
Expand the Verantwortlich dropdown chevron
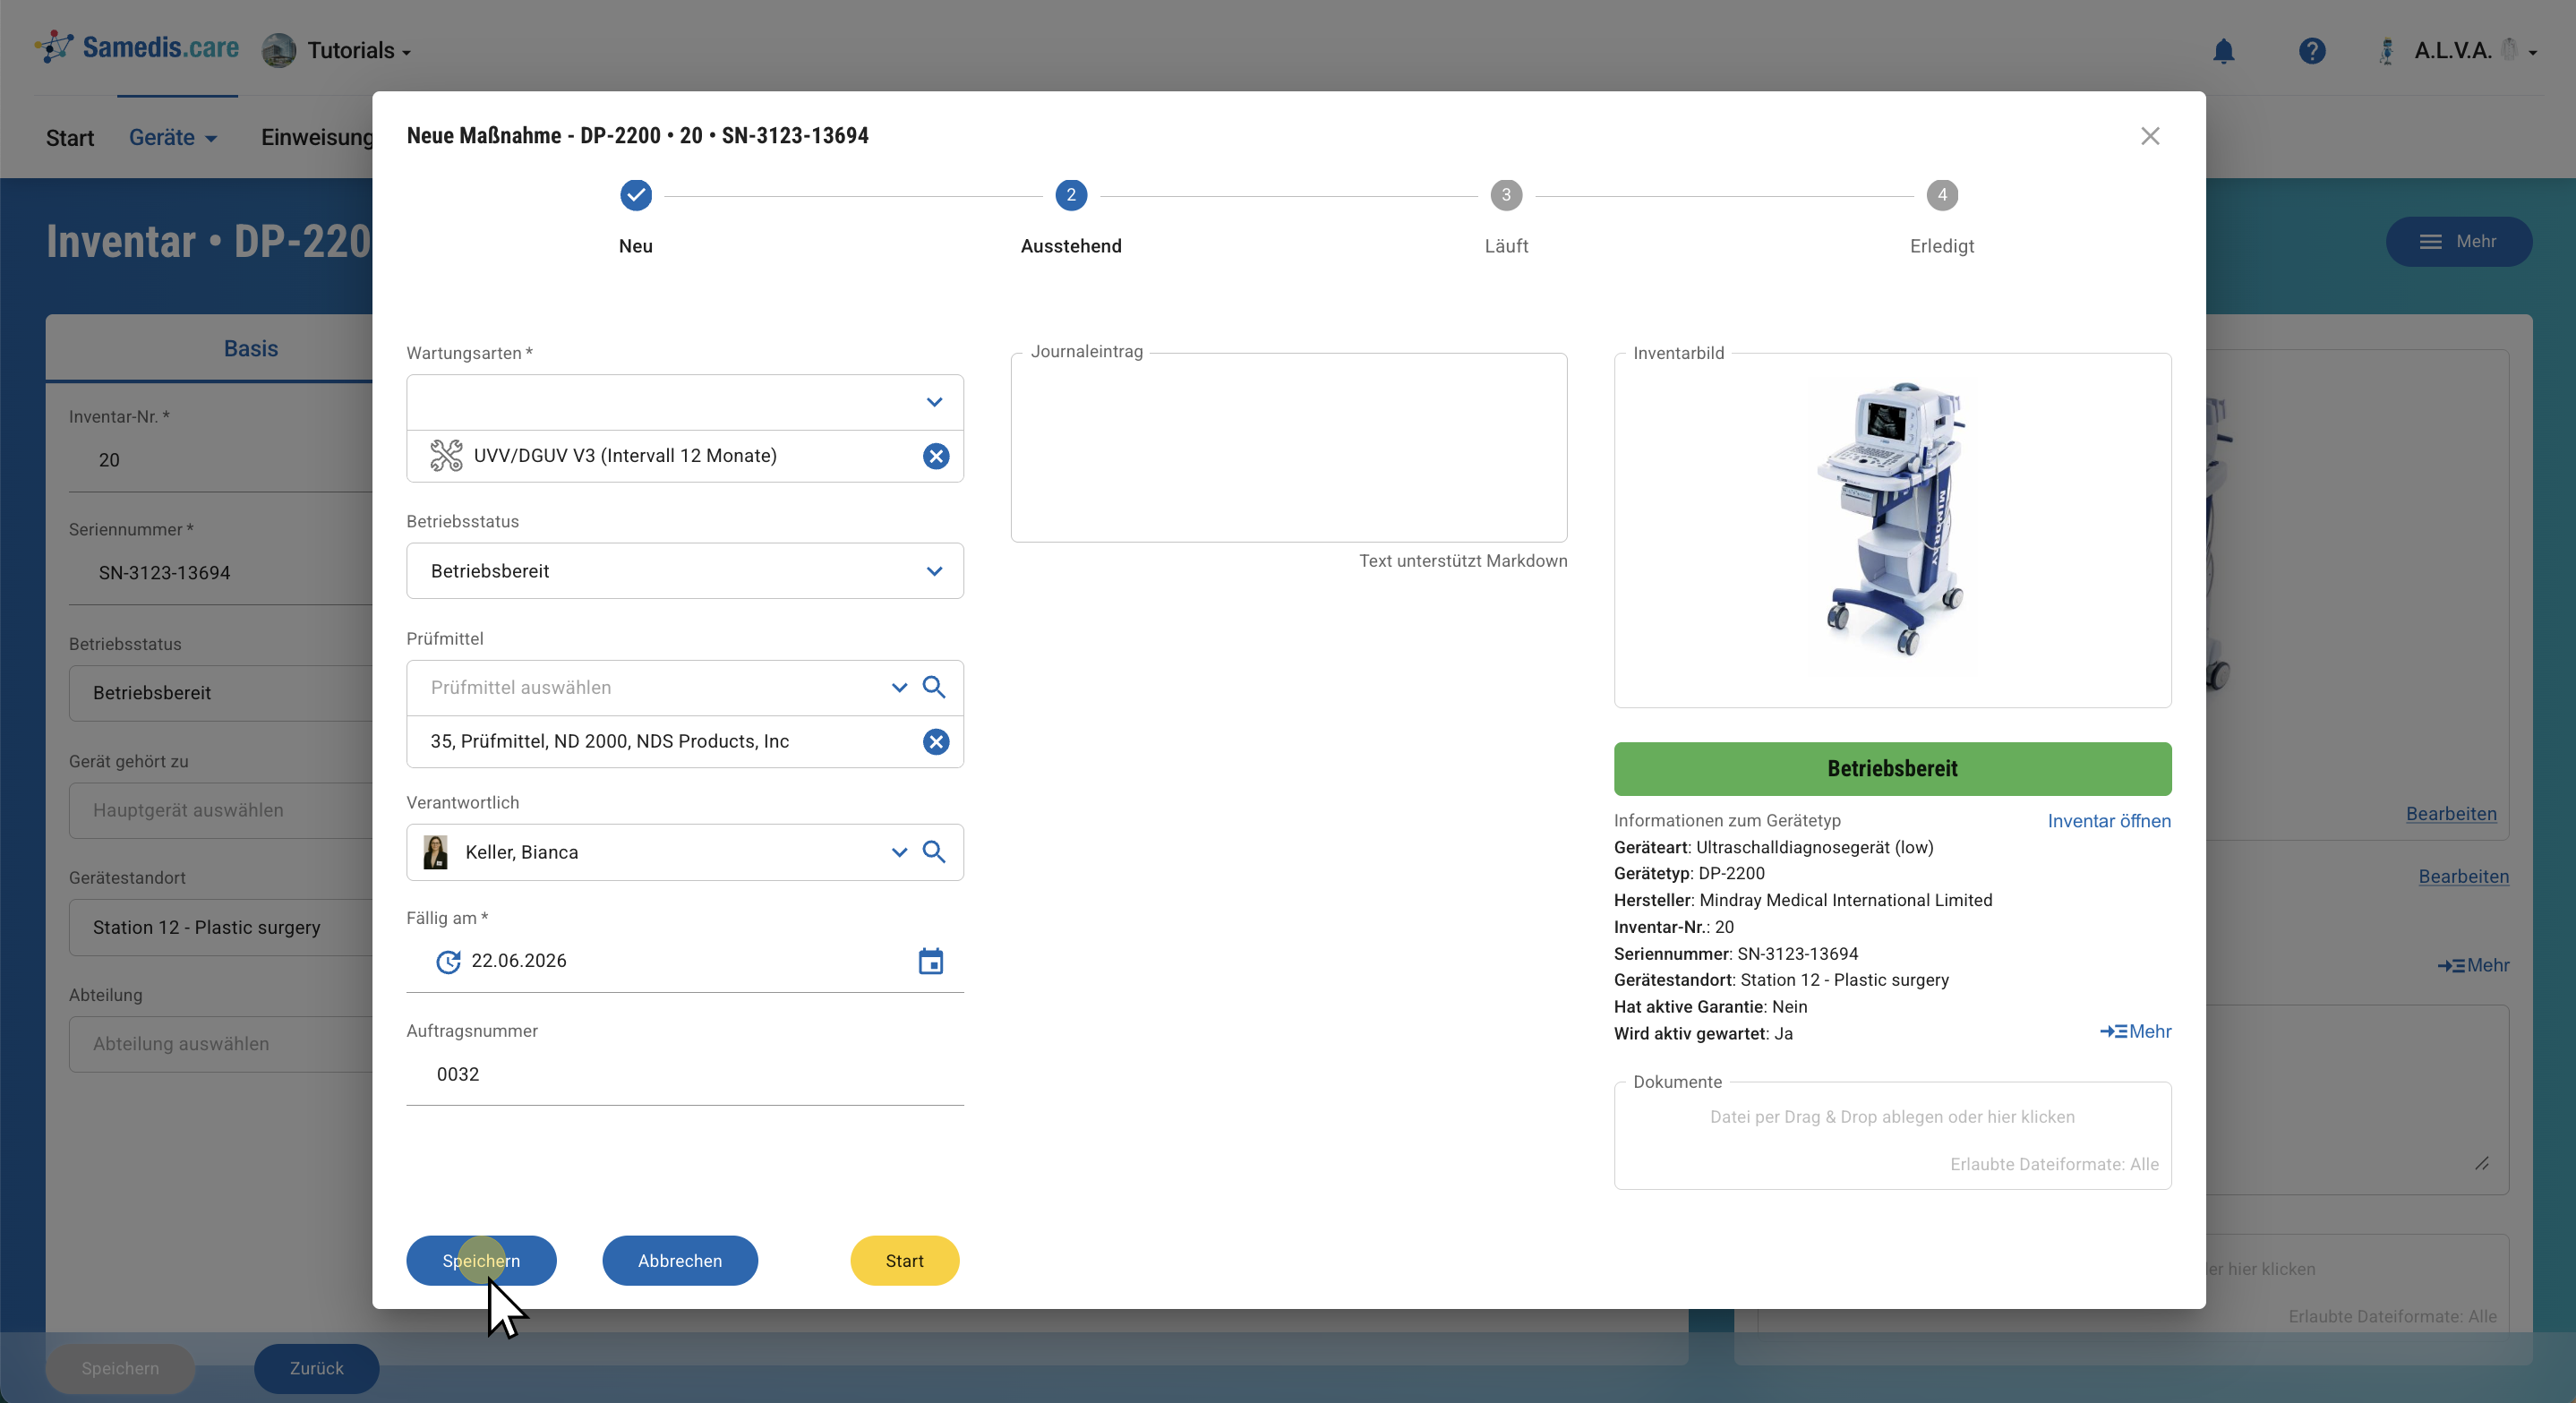(898, 852)
